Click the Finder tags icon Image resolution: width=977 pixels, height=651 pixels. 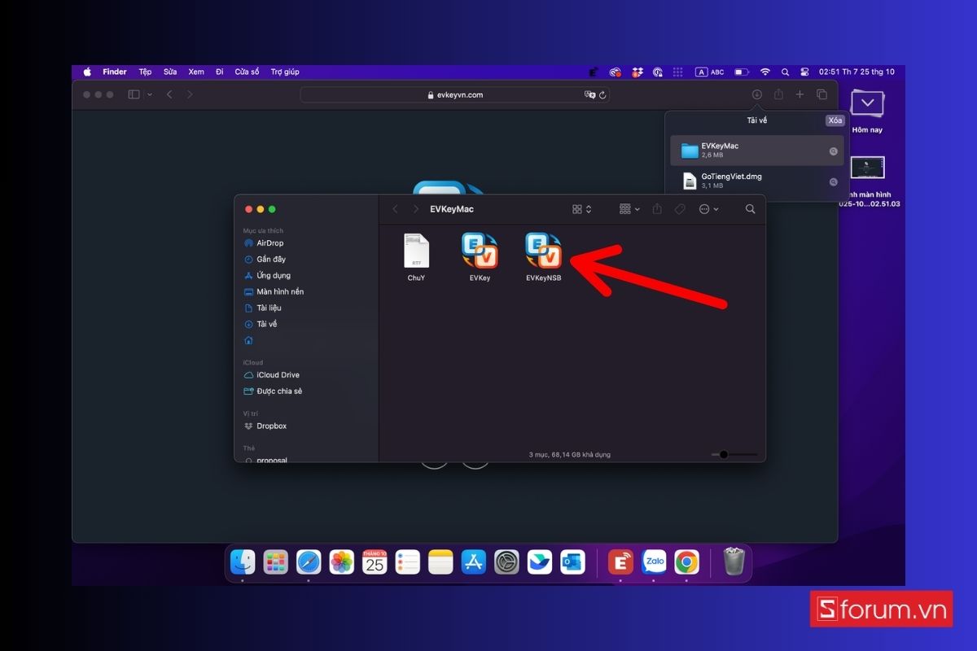pos(679,209)
